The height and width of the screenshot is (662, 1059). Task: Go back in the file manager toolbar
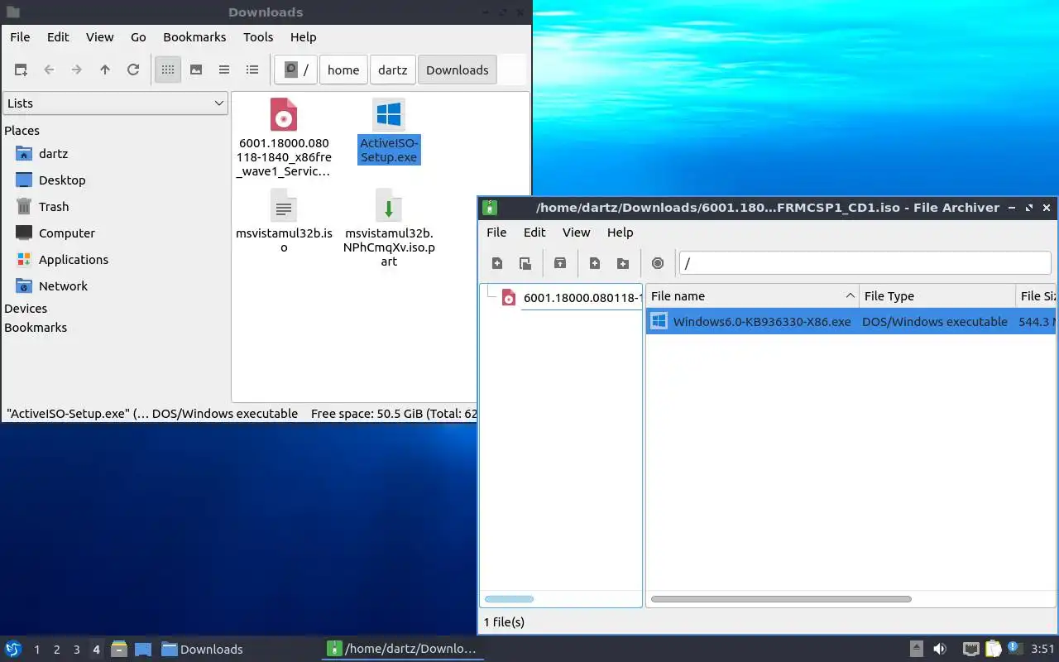pyautogui.click(x=49, y=70)
